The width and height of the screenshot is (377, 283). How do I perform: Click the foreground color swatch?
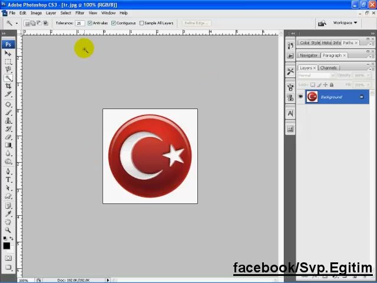click(6, 246)
